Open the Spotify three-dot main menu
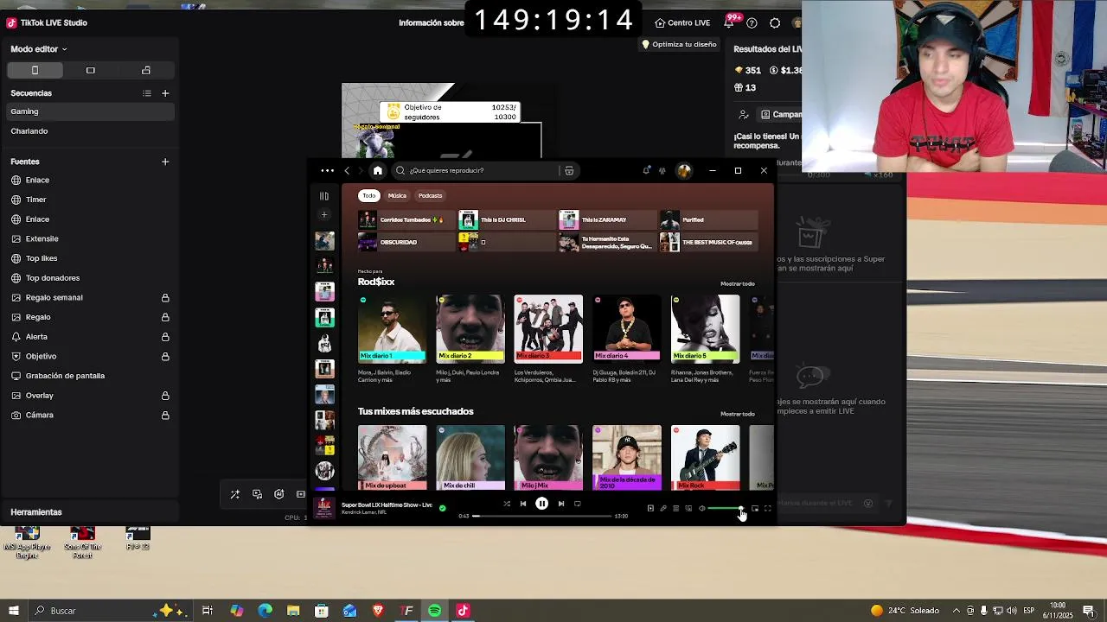 [x=327, y=170]
